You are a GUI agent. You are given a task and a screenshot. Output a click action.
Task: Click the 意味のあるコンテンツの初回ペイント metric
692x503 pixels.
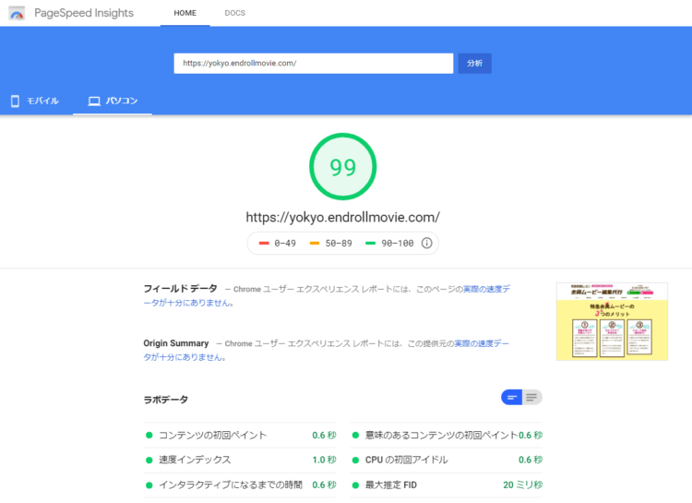(447, 435)
